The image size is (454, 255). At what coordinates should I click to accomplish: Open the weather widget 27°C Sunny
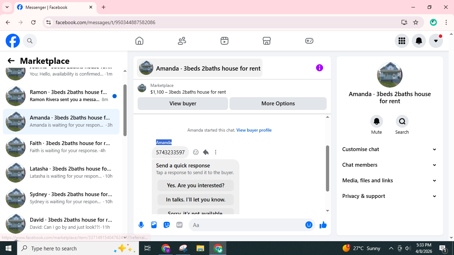(x=361, y=248)
